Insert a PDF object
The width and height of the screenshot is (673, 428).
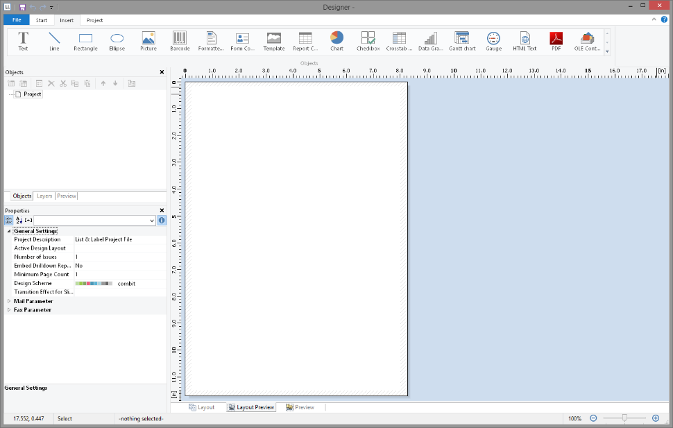tap(556, 41)
